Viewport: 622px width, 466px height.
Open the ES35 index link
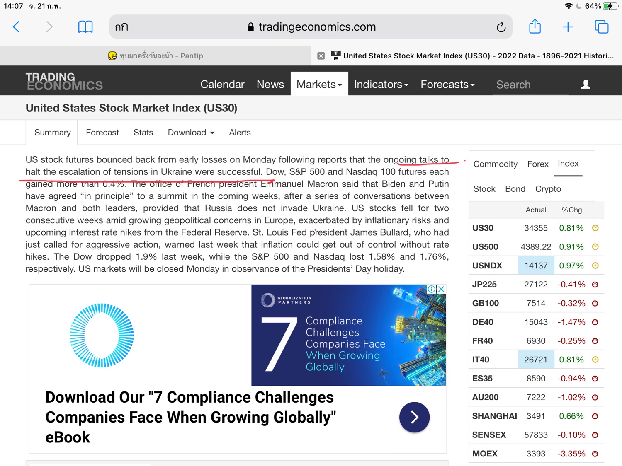[482, 379]
